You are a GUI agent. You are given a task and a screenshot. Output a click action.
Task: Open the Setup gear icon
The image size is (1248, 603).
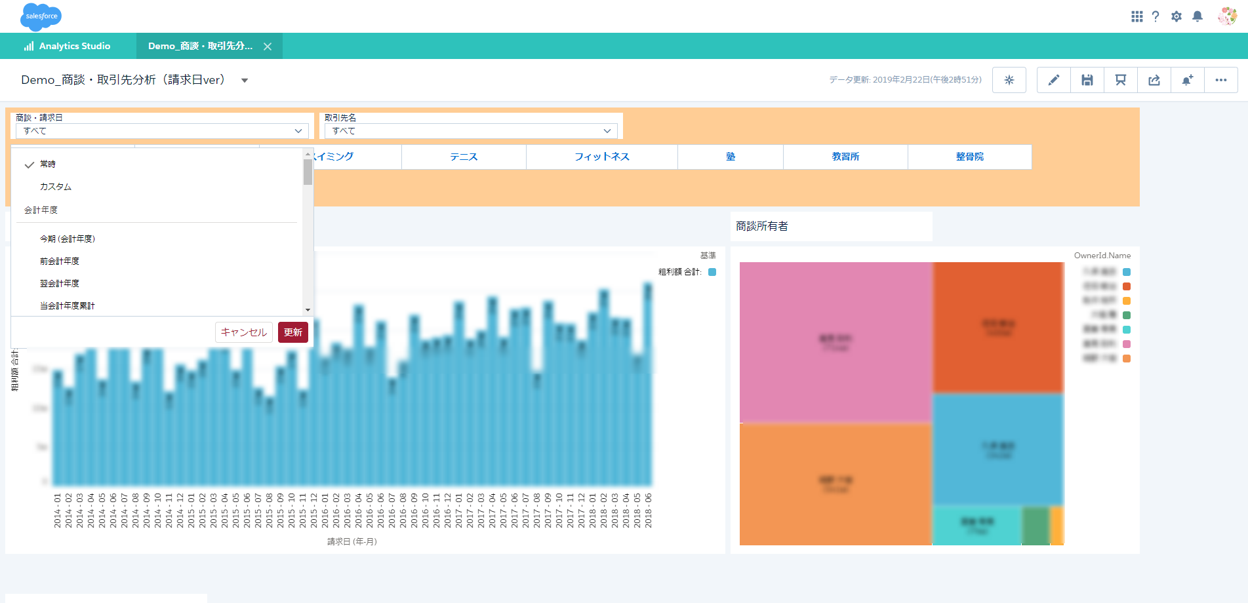(1177, 16)
